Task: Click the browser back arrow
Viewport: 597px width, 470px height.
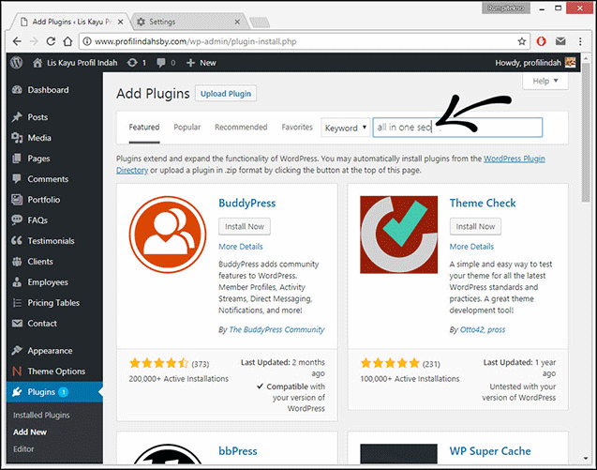Action: [x=17, y=41]
